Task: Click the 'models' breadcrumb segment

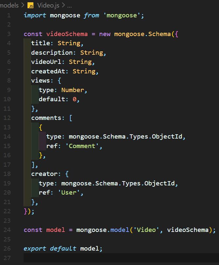Action: pos(9,6)
